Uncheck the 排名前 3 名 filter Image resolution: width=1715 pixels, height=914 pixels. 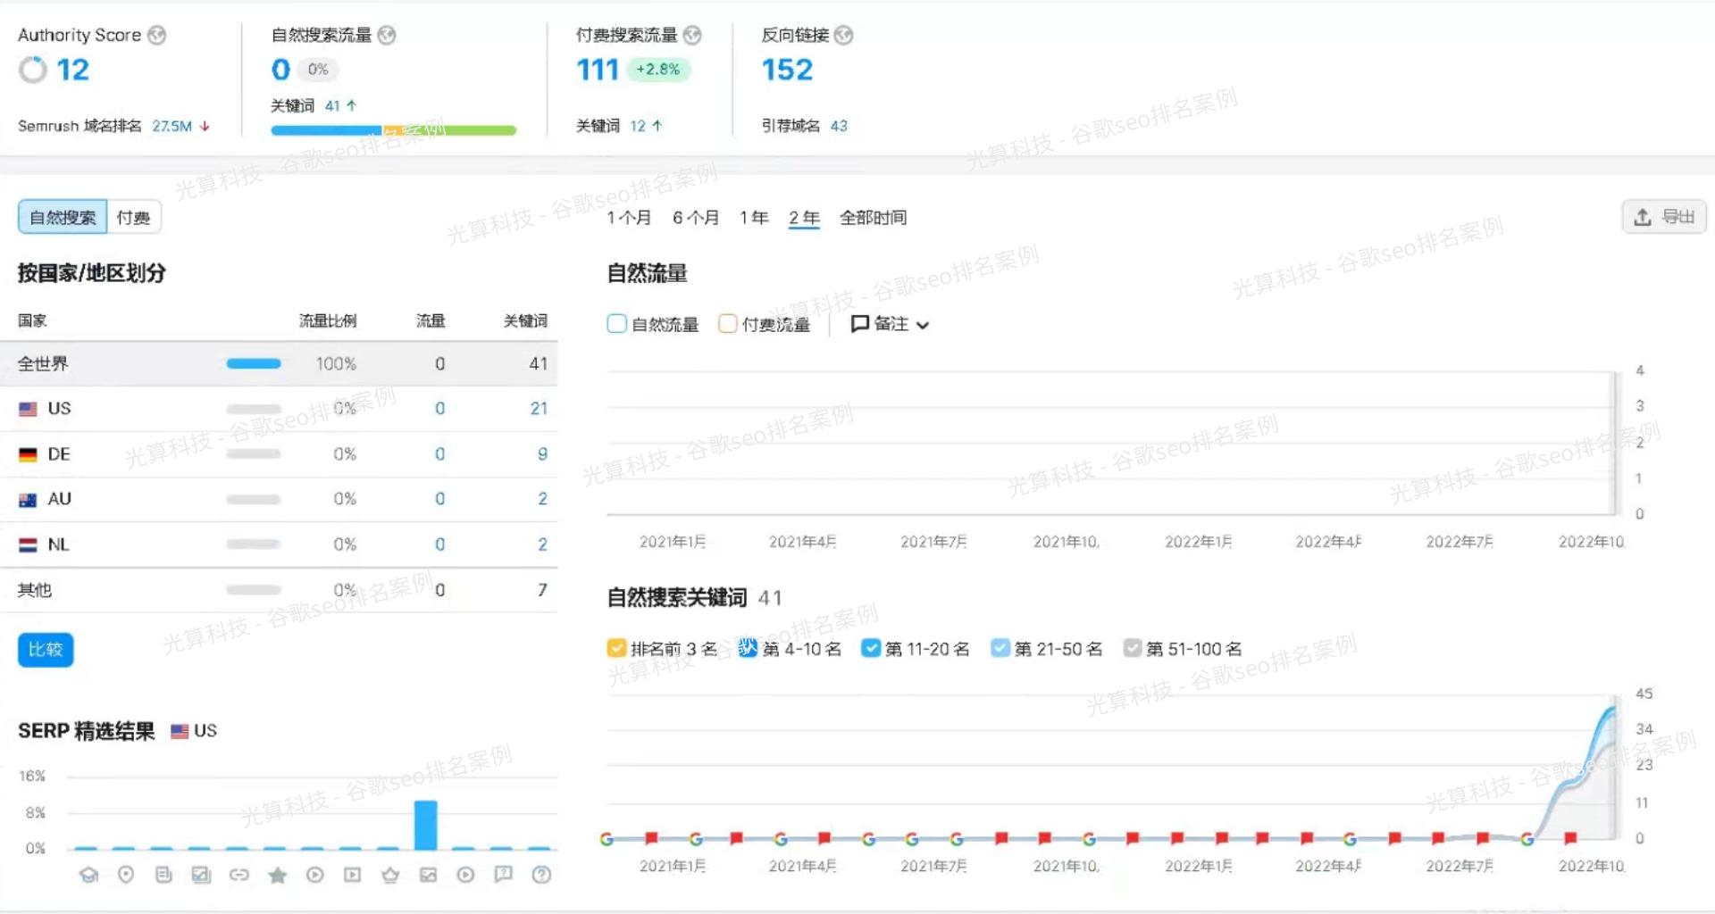(x=616, y=648)
